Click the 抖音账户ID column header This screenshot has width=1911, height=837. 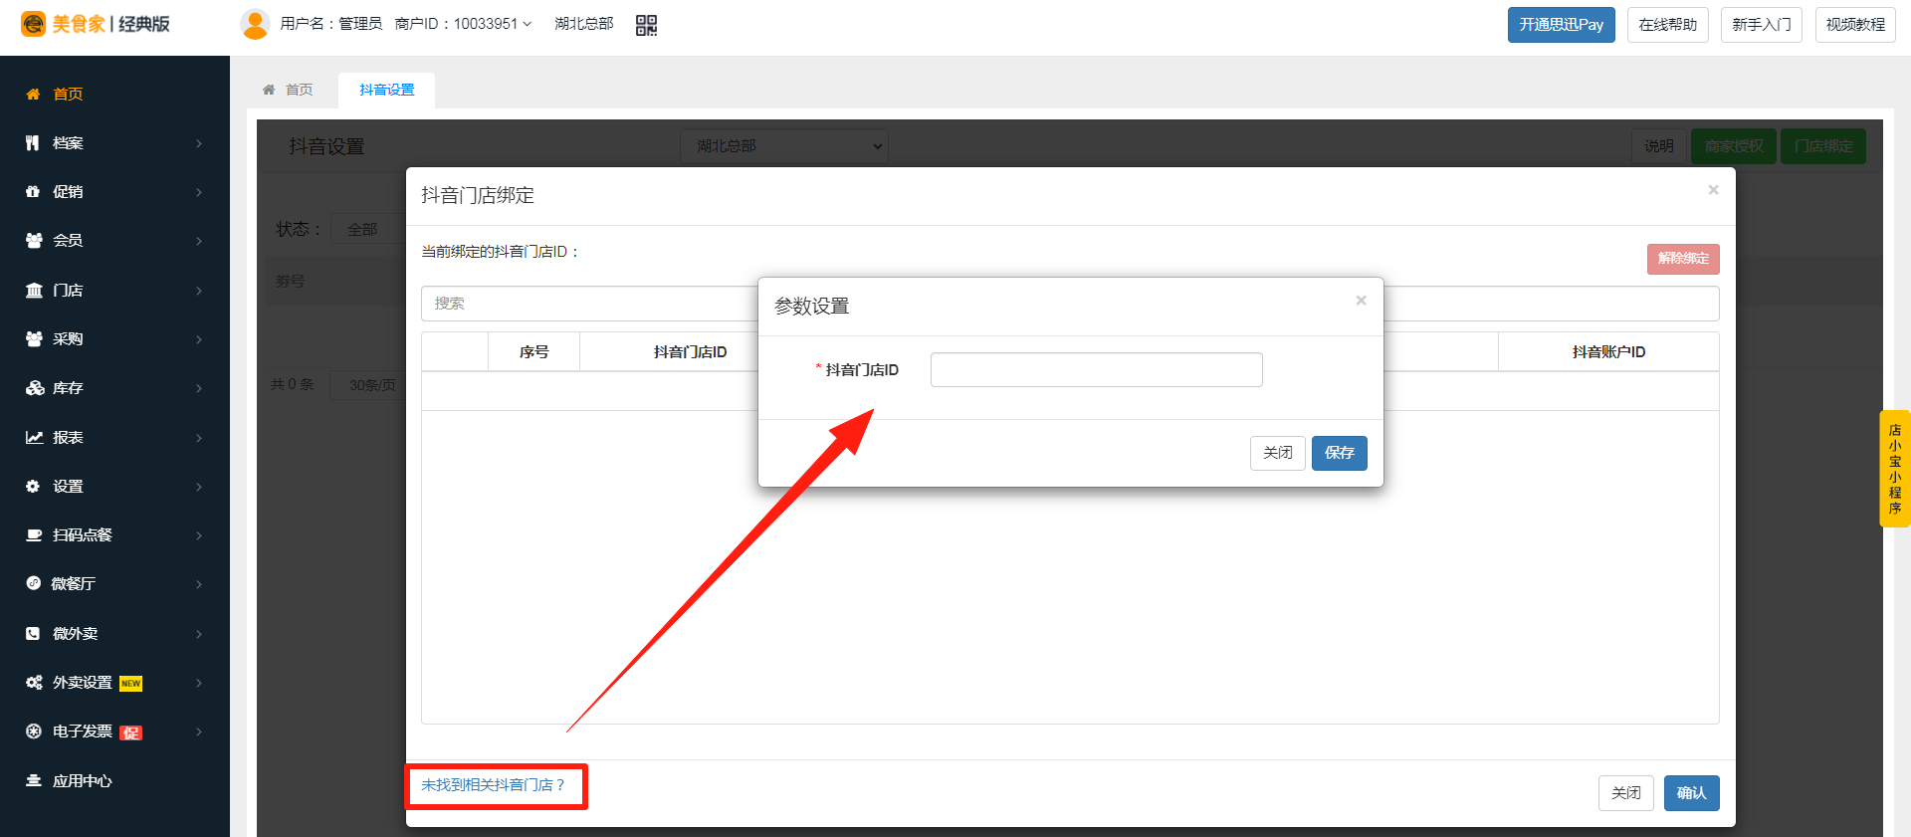(1608, 352)
